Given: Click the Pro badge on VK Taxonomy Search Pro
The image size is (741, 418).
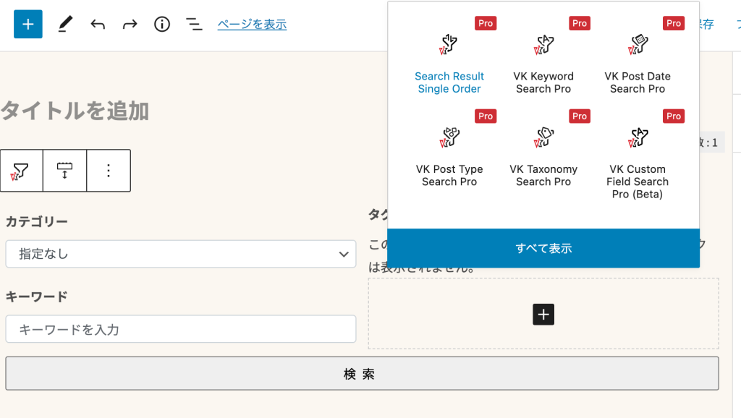Looking at the screenshot, I should [580, 116].
